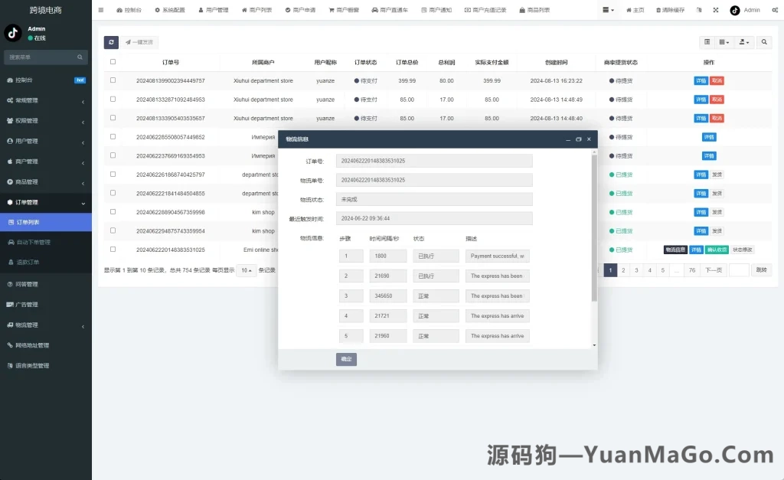Image resolution: width=784 pixels, height=480 pixels.
Task: Collapse the 订单管理 sidebar submenu
Action: [34, 204]
